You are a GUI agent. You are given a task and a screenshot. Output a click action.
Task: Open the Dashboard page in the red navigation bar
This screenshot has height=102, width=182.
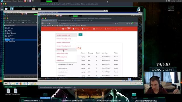(66, 29)
